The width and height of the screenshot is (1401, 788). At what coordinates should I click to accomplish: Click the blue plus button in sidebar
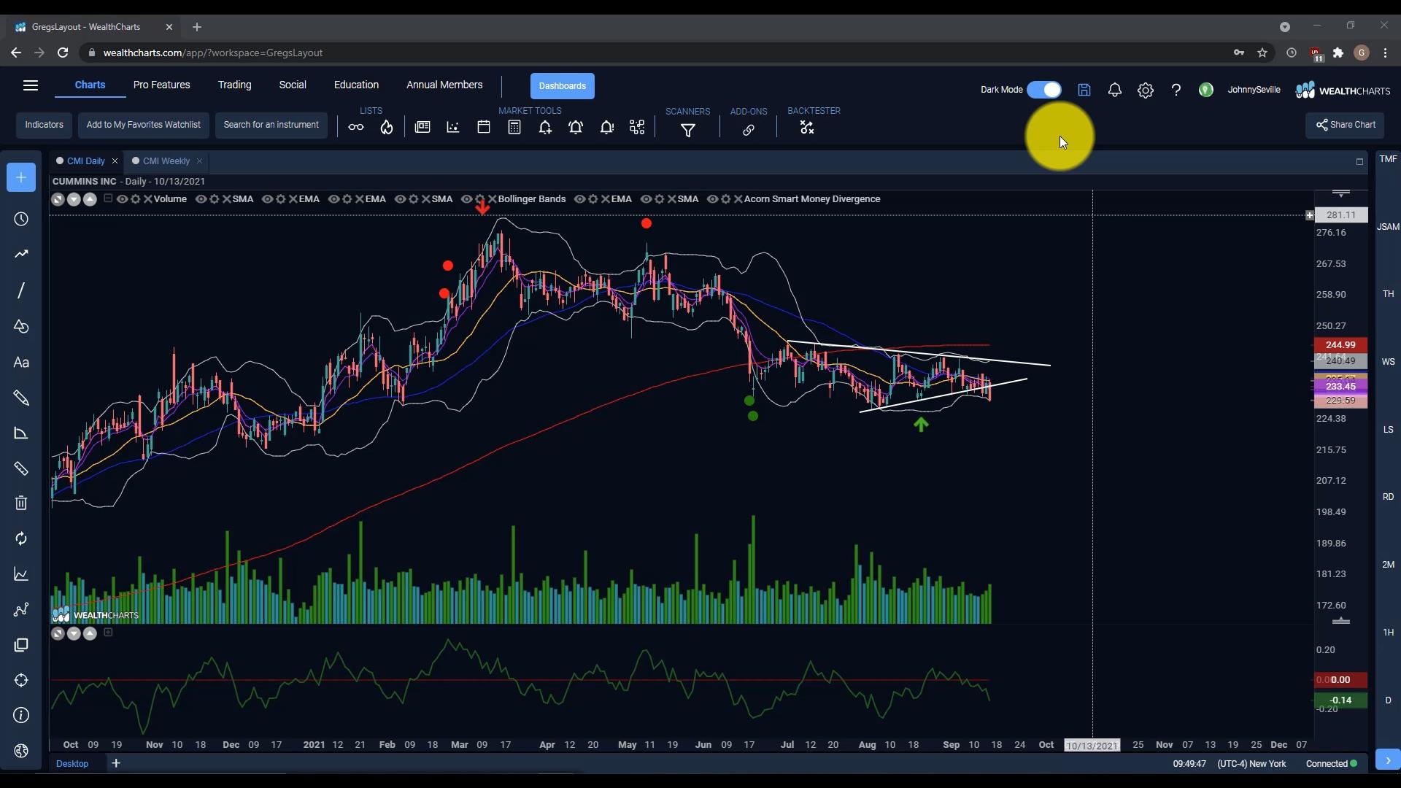21,177
